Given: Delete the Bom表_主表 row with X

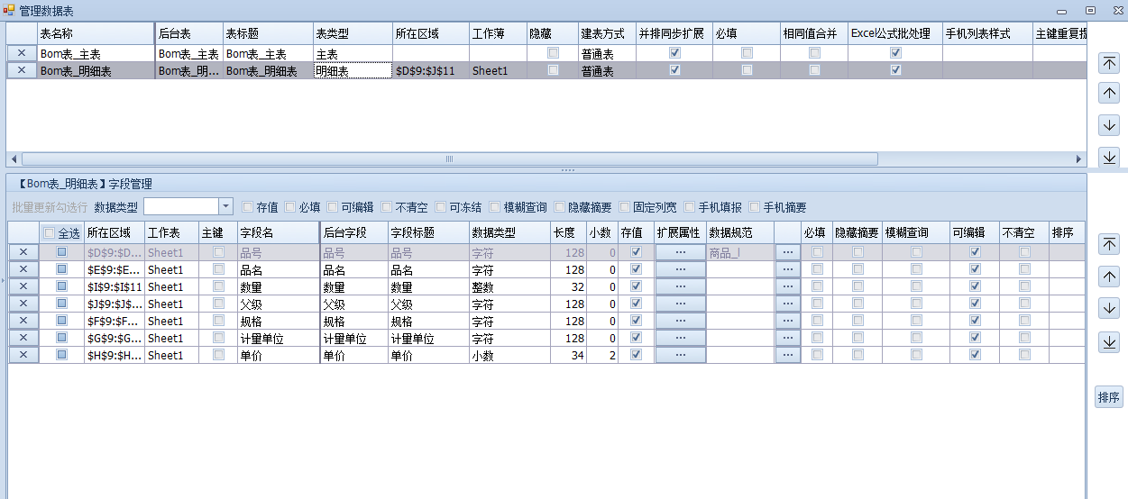Looking at the screenshot, I should coord(22,54).
